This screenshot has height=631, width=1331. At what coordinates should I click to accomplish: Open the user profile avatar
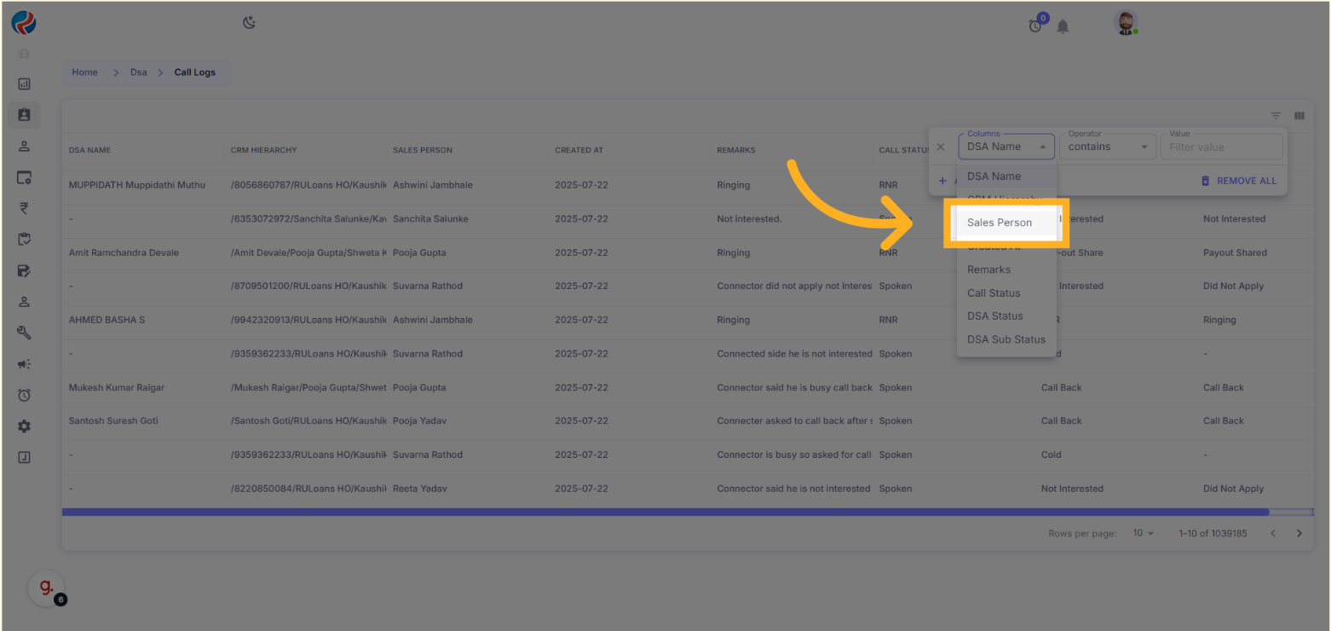click(x=1126, y=24)
